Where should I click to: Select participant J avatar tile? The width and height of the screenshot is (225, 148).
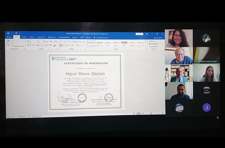[x=207, y=107]
